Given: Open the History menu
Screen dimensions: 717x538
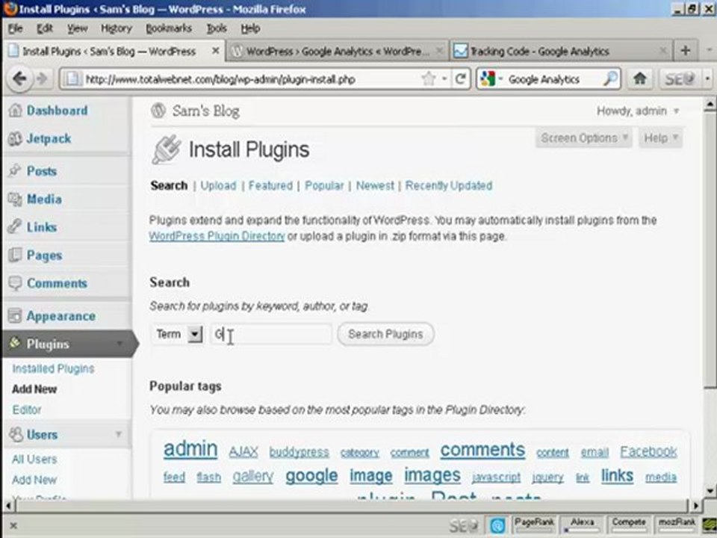Looking at the screenshot, I should [x=117, y=28].
